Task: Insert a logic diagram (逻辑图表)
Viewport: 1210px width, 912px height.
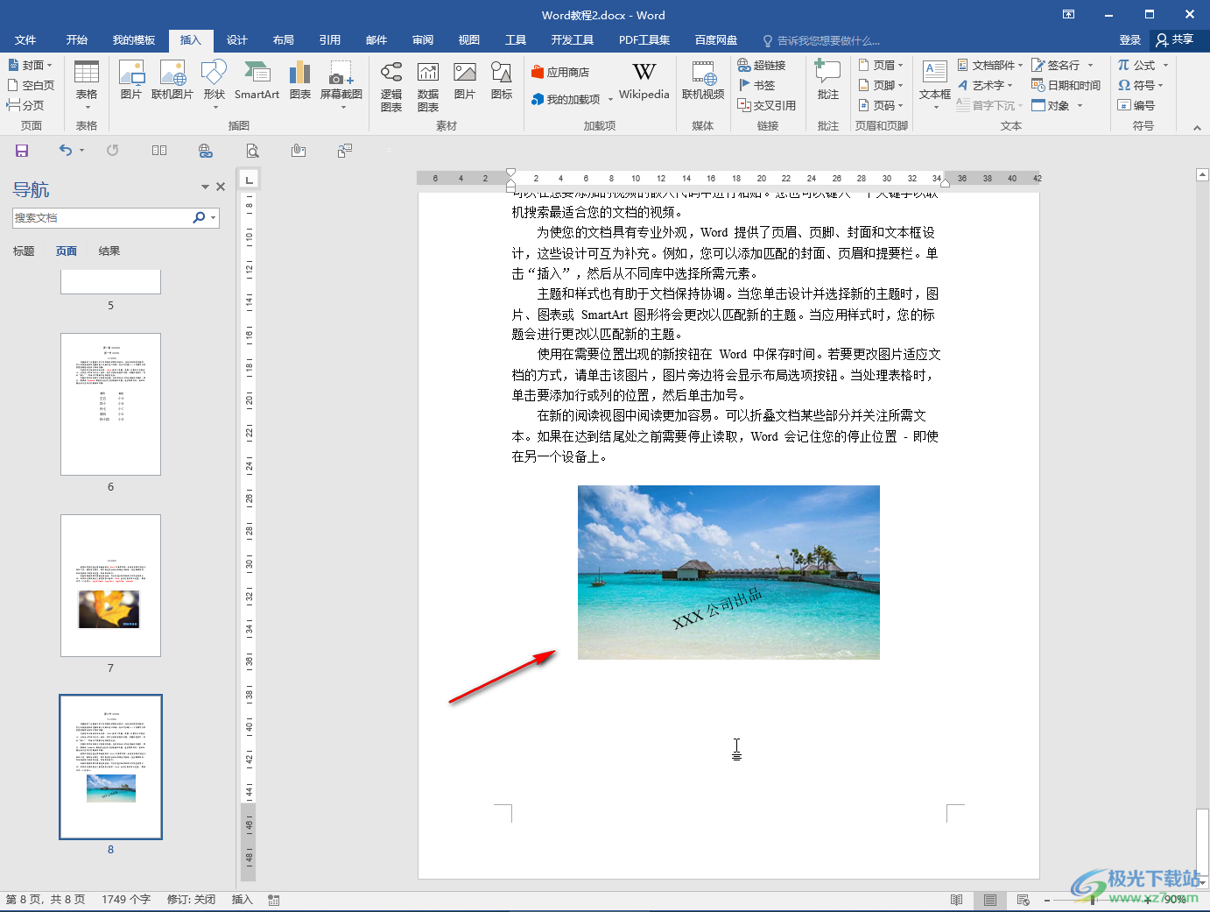Action: pos(391,87)
